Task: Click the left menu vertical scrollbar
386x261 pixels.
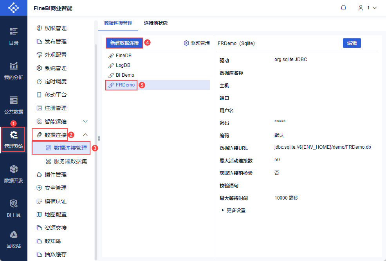Action: pos(96,153)
